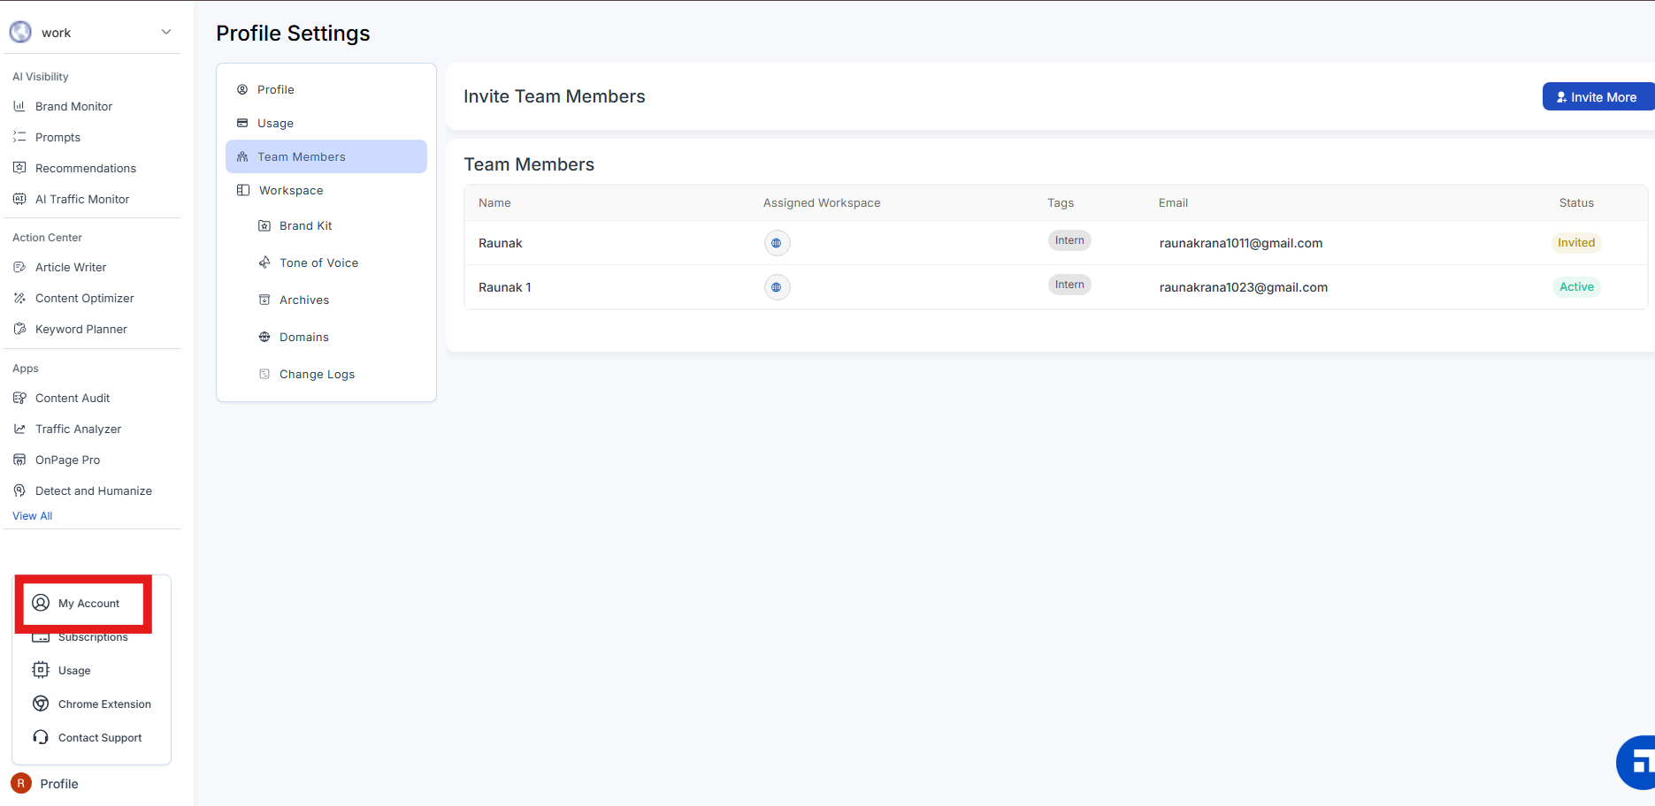Click Raunak 1's assigned workspace globe icon

[777, 287]
